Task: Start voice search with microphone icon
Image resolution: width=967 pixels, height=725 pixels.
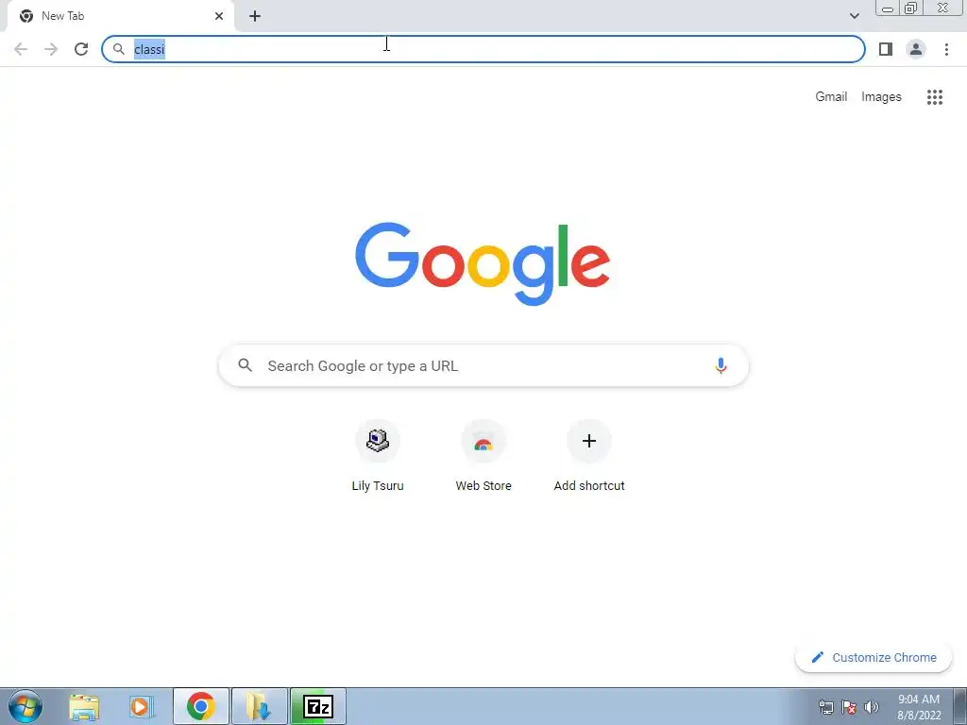Action: (x=721, y=365)
